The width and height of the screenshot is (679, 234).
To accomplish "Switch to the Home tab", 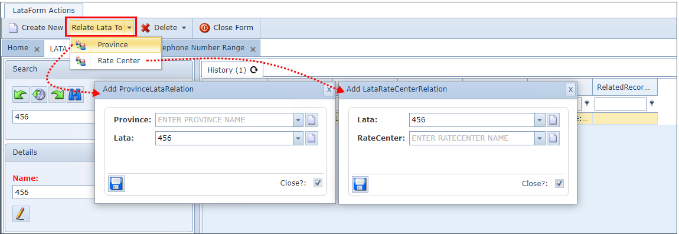I will click(x=18, y=48).
